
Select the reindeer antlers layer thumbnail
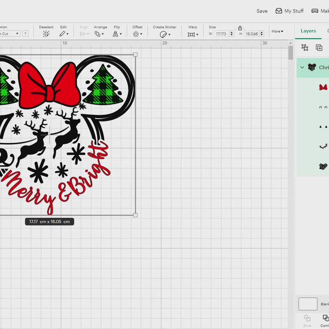[324, 146]
